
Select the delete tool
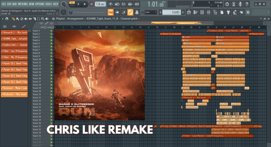pyautogui.click(x=22, y=19)
